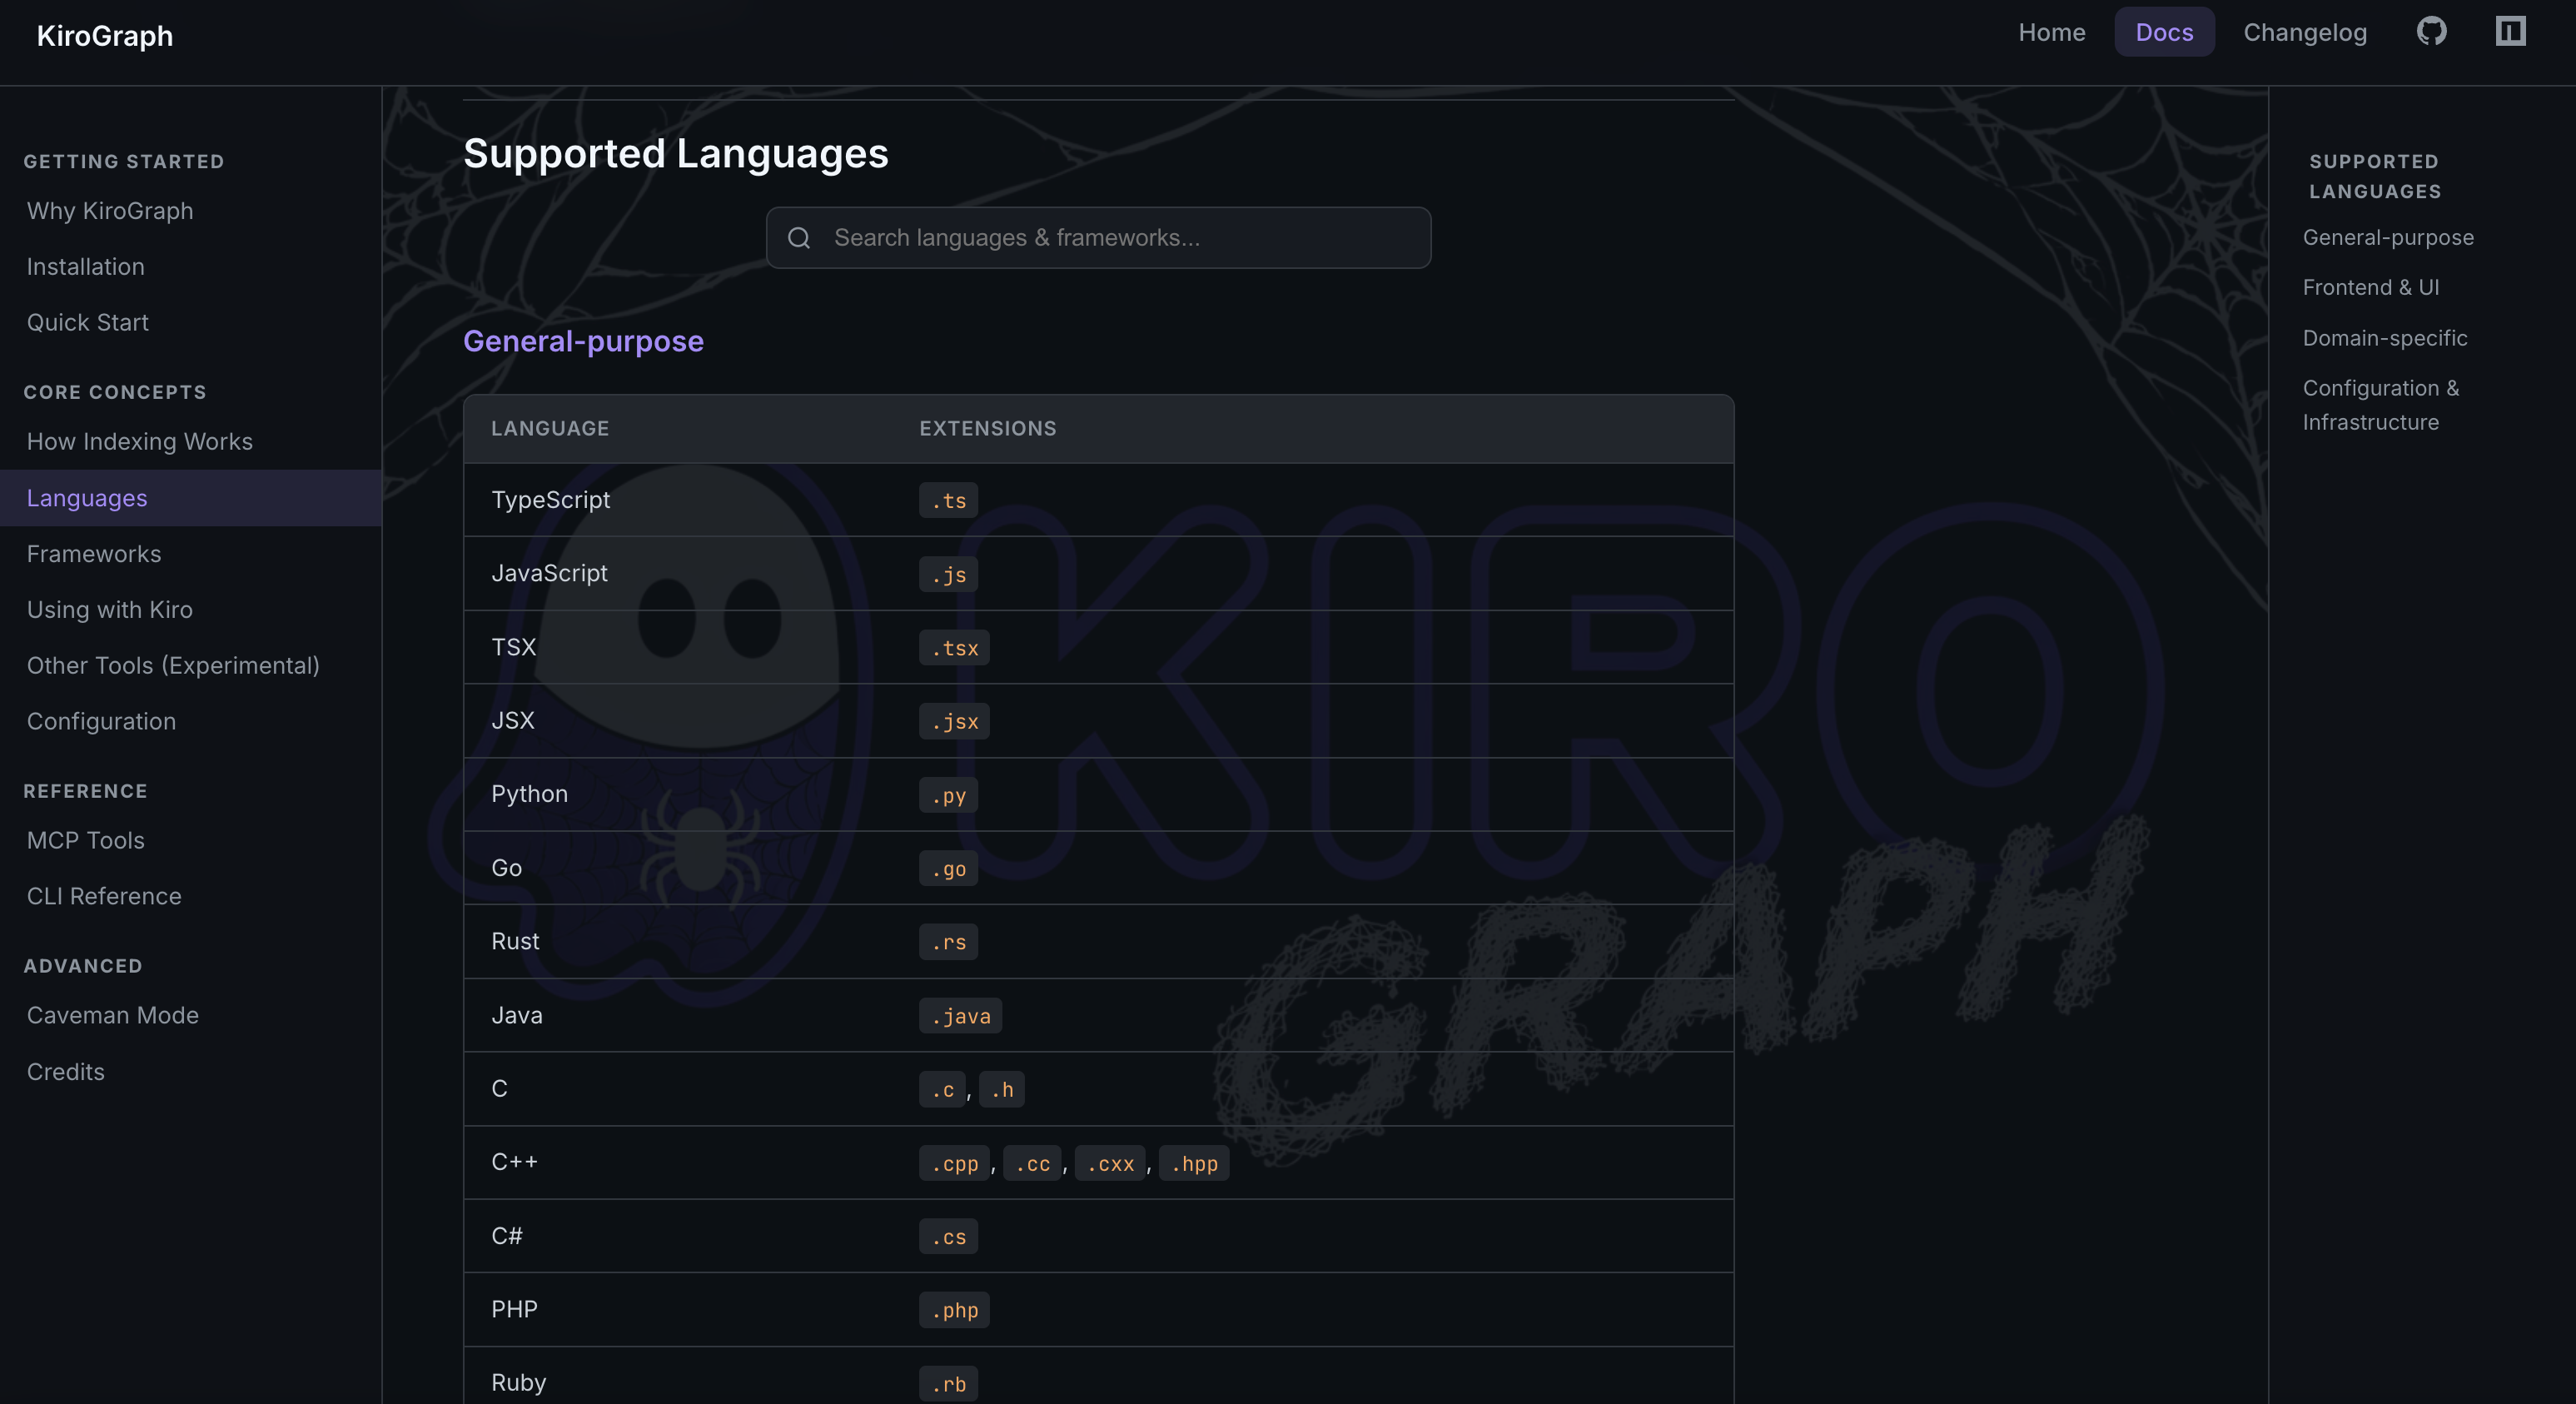Click the .c extension tag

pyautogui.click(x=942, y=1090)
